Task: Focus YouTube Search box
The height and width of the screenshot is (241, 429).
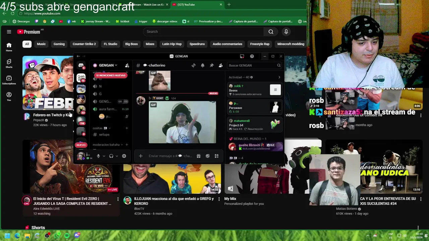Action: [204, 31]
